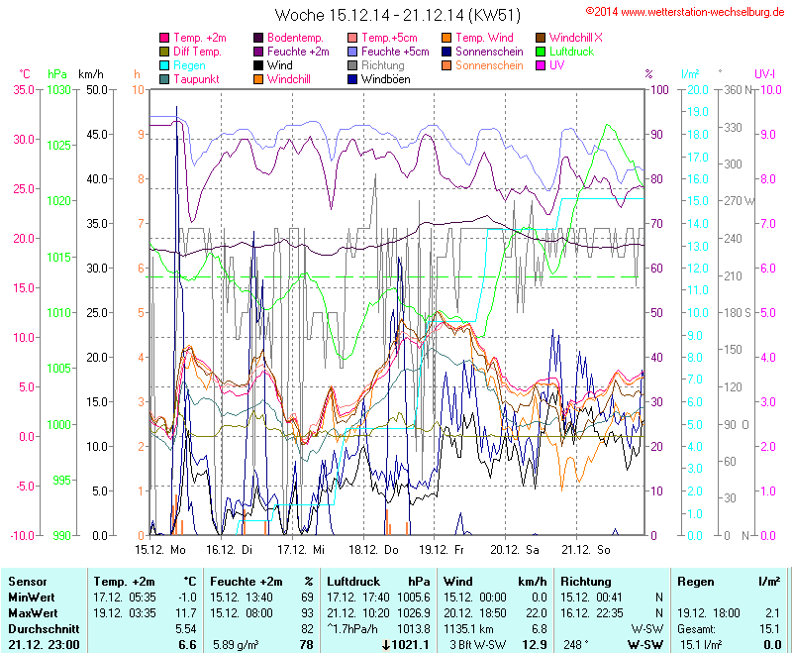Screen dimensions: 792x653
Task: Click the pink Temp. +2m legend swatch
Action: click(x=164, y=38)
